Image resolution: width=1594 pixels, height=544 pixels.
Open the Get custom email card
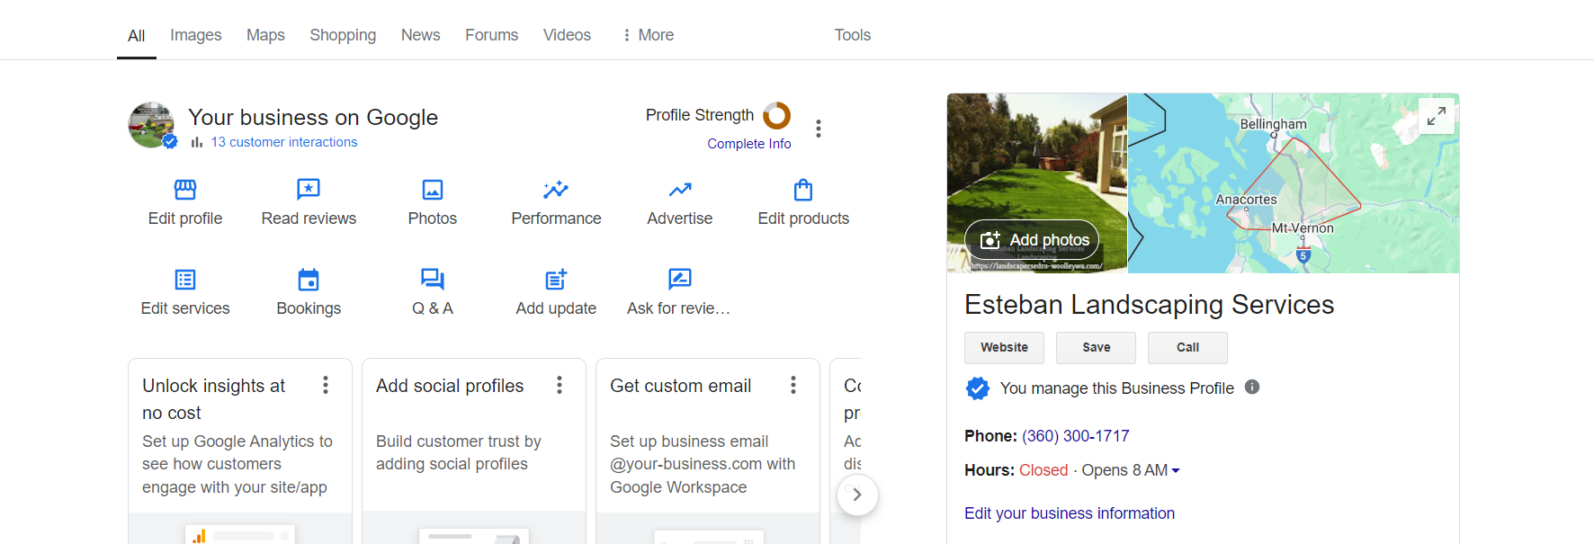point(708,451)
